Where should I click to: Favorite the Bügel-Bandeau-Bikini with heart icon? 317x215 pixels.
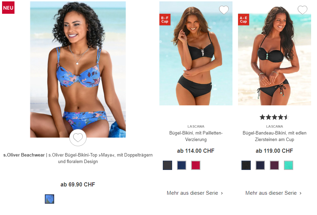coord(303,10)
